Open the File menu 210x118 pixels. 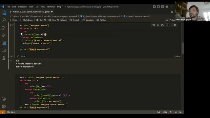click(8, 7)
